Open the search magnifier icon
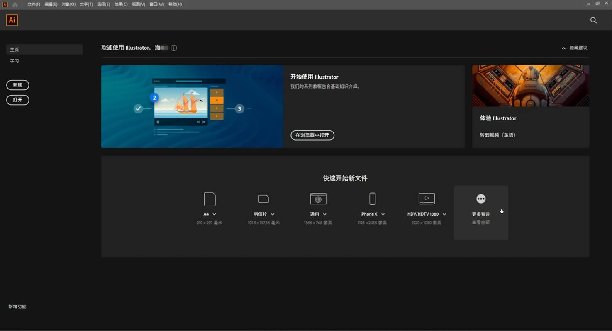The height and width of the screenshot is (331, 612). [x=594, y=20]
